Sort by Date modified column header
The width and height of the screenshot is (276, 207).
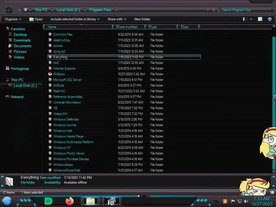(131, 27)
